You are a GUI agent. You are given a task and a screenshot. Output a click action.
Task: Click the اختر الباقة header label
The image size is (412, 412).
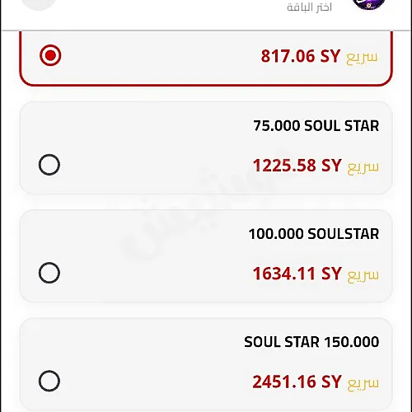(309, 7)
